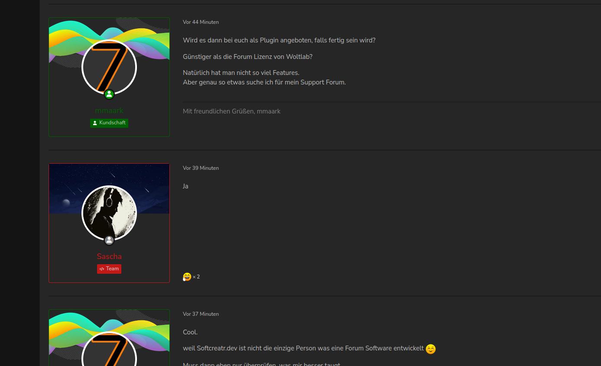The image size is (601, 366).
Task: Click the red Team rank badge
Action: [109, 269]
